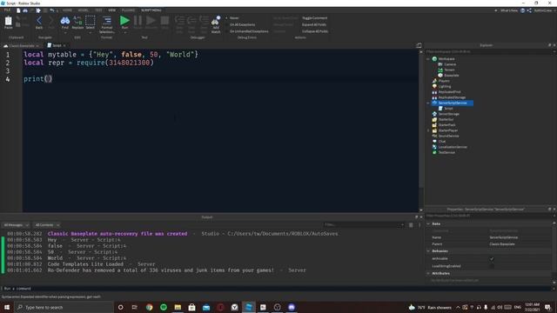Screen dimensions: 557x313
Task: Click the Paste clipboard icon
Action: (8, 22)
